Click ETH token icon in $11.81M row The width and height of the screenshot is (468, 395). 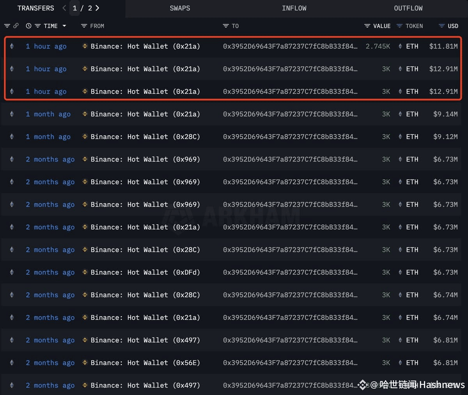pos(400,46)
